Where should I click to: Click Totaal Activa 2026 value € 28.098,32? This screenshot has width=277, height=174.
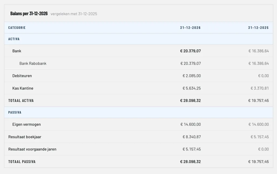tap(190, 101)
